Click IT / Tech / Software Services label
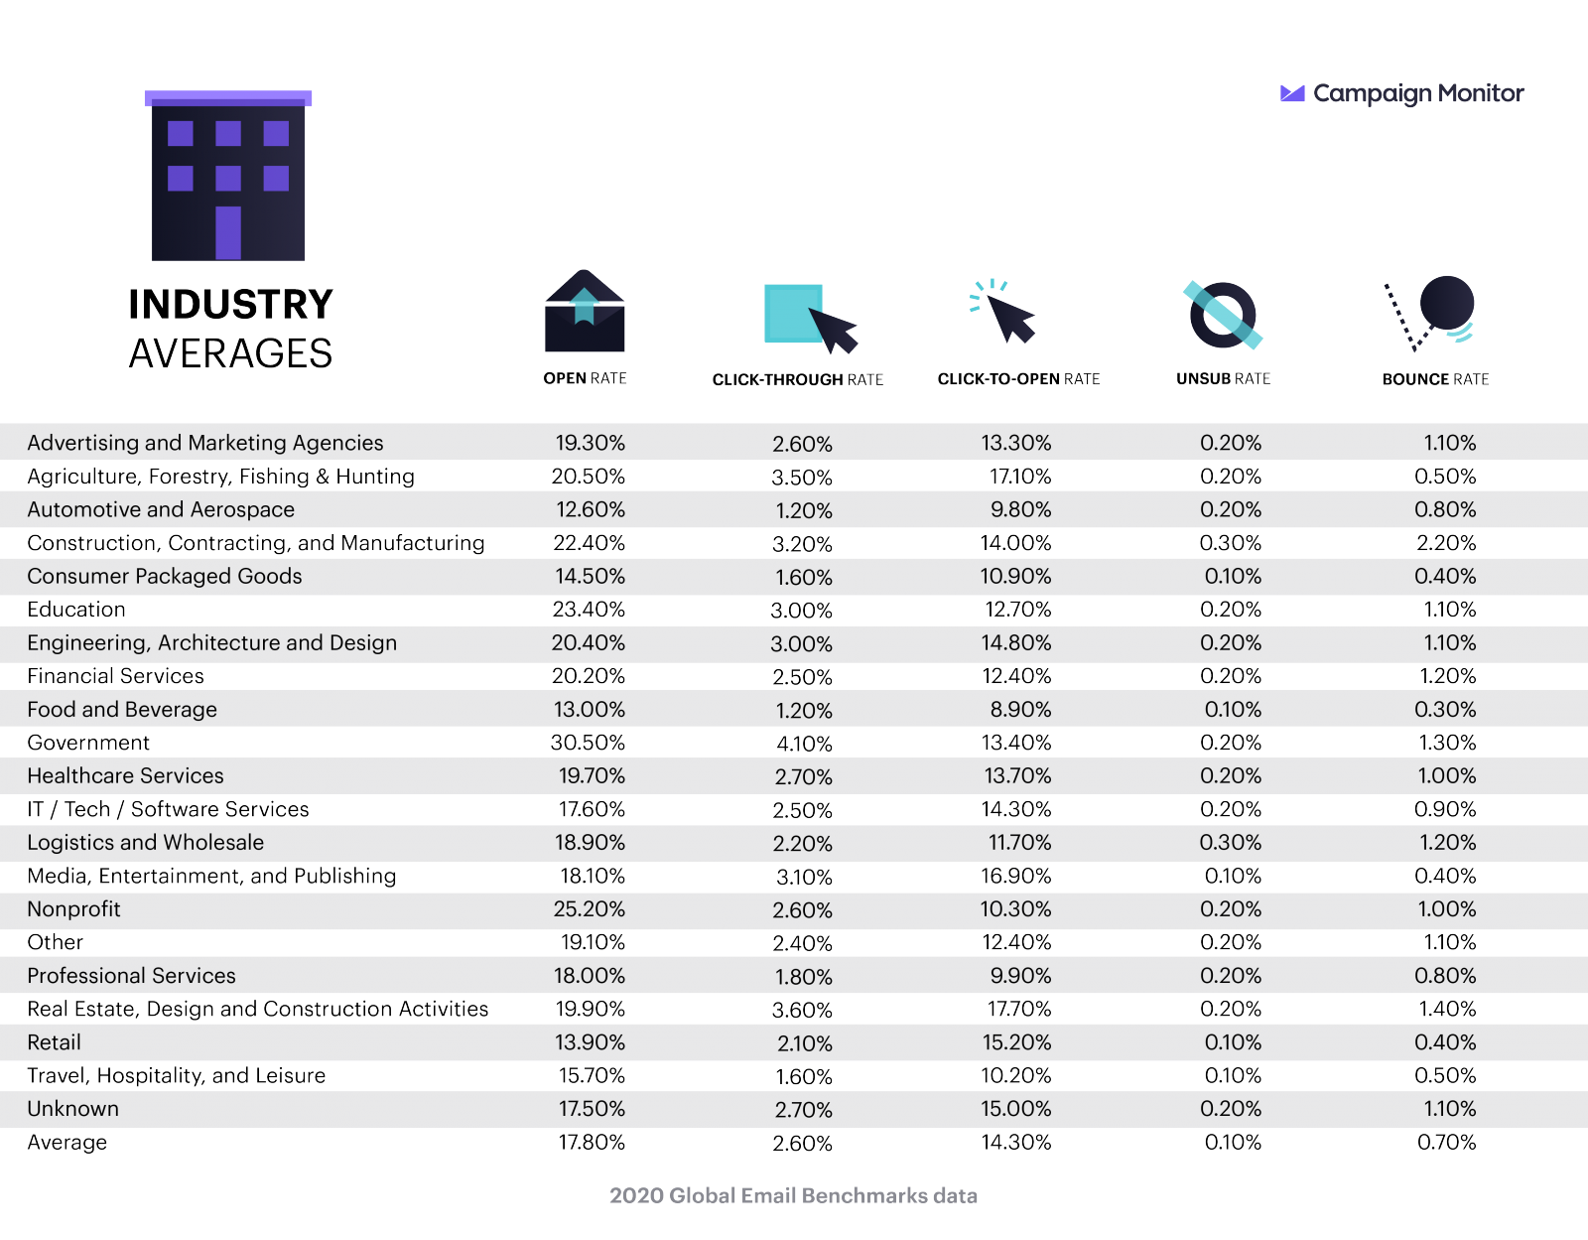The image size is (1588, 1240). pyautogui.click(x=168, y=809)
